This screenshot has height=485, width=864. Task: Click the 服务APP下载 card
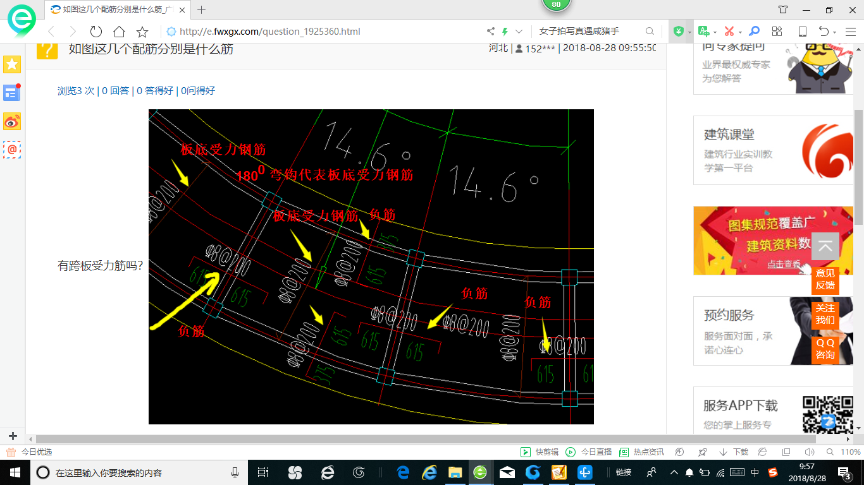click(774, 410)
